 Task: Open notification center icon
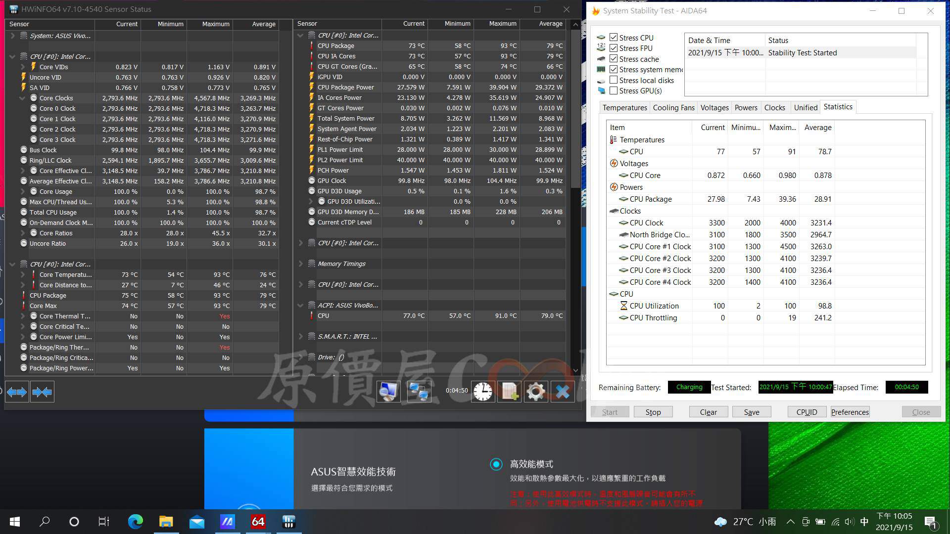point(930,522)
